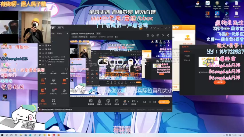Image resolution: width=244 pixels, height=137 pixels.
Task: Click the trophy icon in orange window
Action: [x=188, y=37]
